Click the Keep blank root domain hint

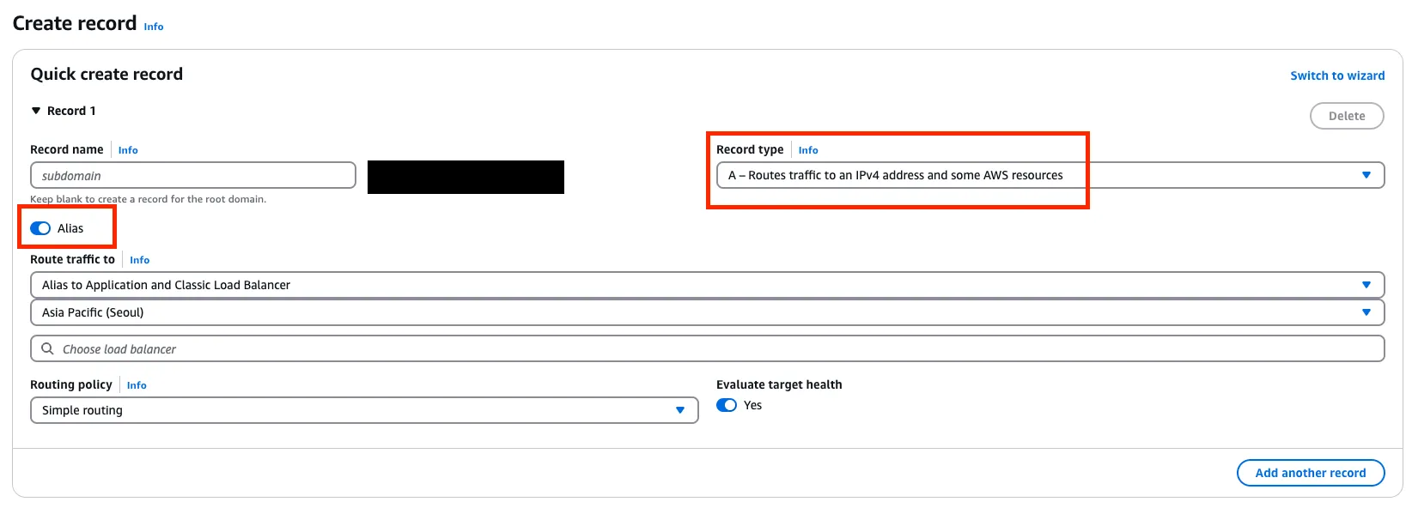point(148,199)
